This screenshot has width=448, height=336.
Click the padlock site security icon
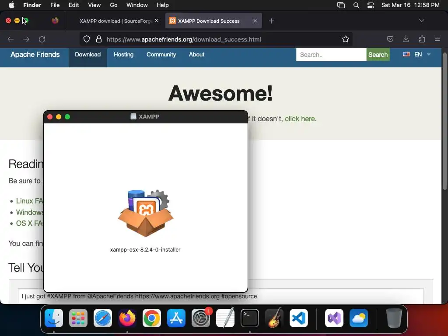(99, 39)
